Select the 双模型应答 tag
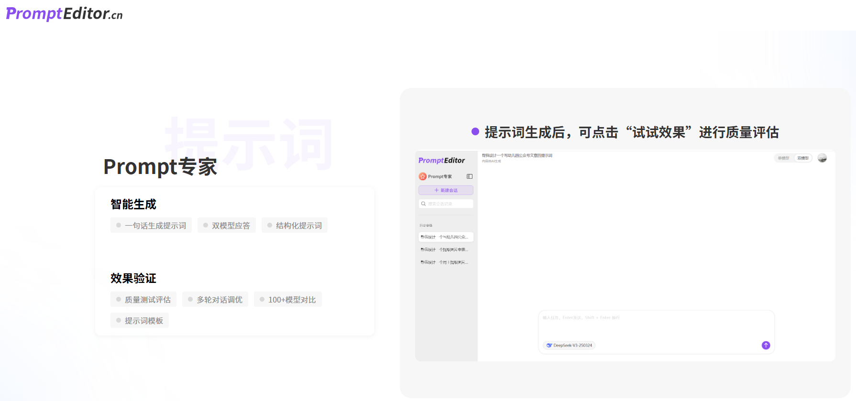The width and height of the screenshot is (856, 401). coord(227,225)
